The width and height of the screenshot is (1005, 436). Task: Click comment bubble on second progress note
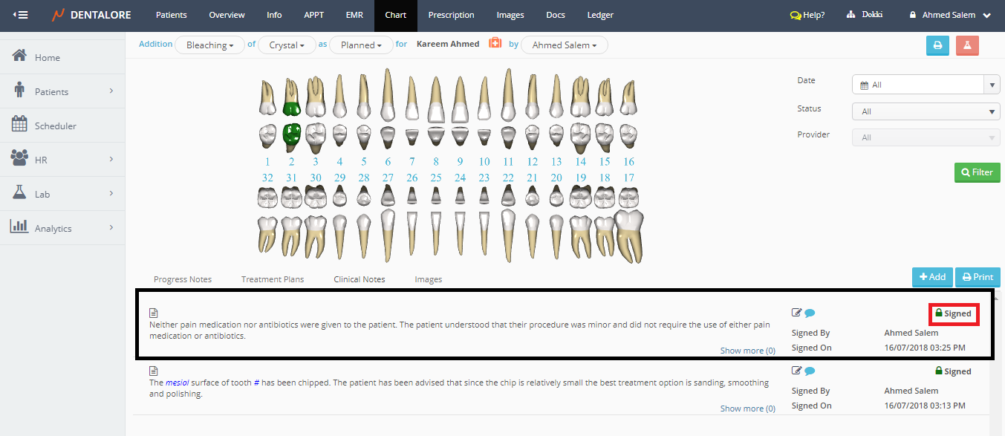810,371
